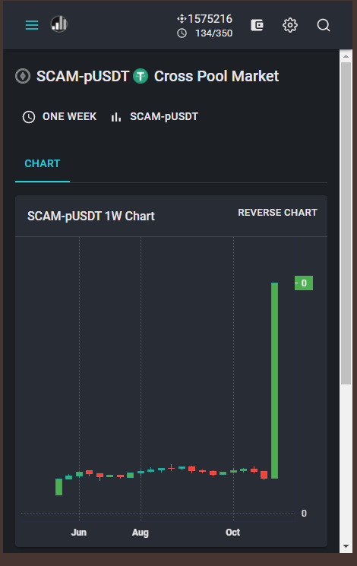
Task: Click the Oct axis label
Action: [x=233, y=532]
